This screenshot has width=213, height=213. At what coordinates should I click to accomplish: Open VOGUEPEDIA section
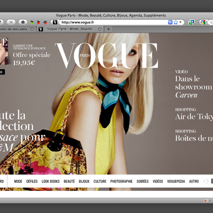(176, 181)
